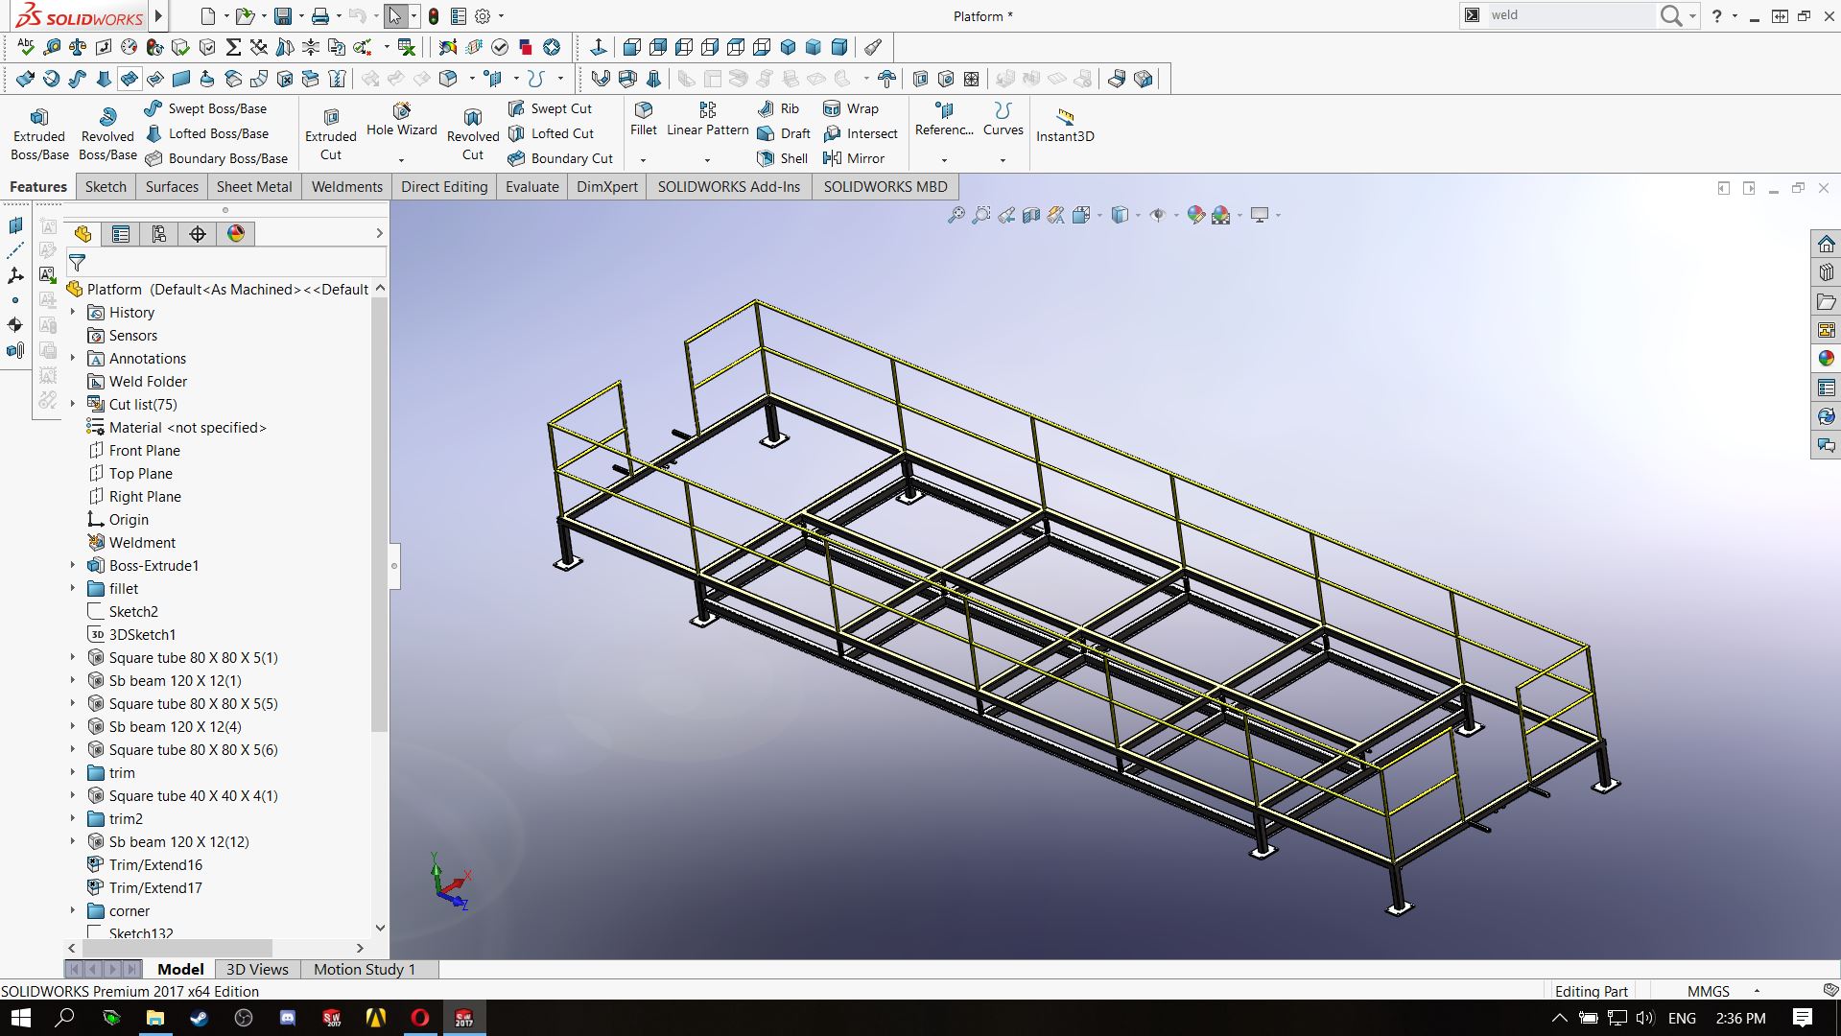
Task: Expand the Cut list(75) folder
Action: (x=73, y=404)
